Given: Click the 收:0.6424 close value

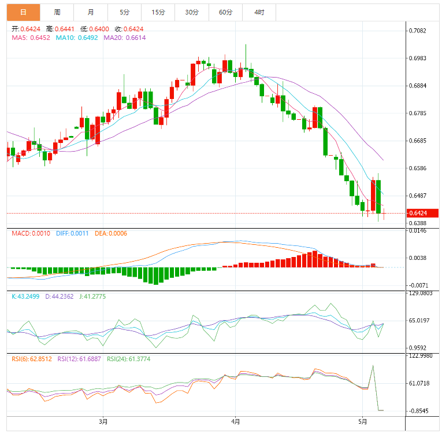Looking at the screenshot, I should [x=129, y=29].
